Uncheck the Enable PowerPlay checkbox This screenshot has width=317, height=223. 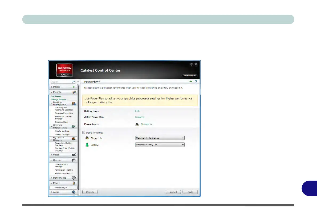[84, 133]
